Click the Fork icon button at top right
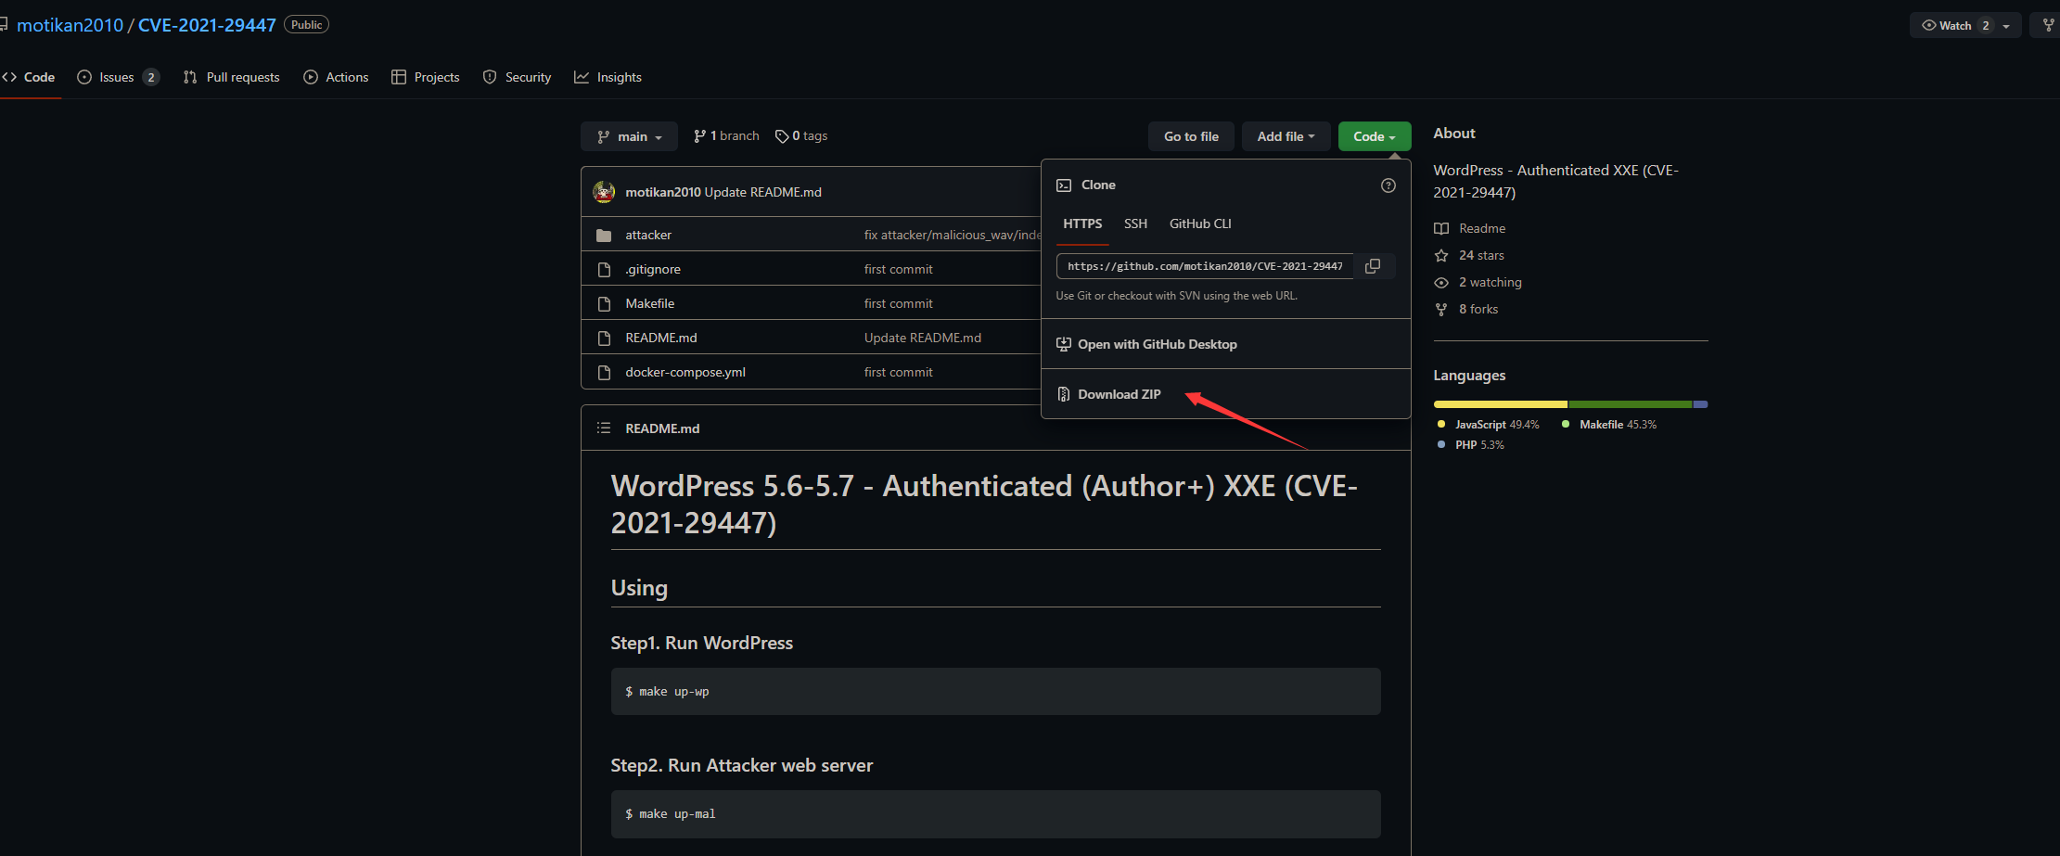The height and width of the screenshot is (856, 2060). pos(2048,25)
